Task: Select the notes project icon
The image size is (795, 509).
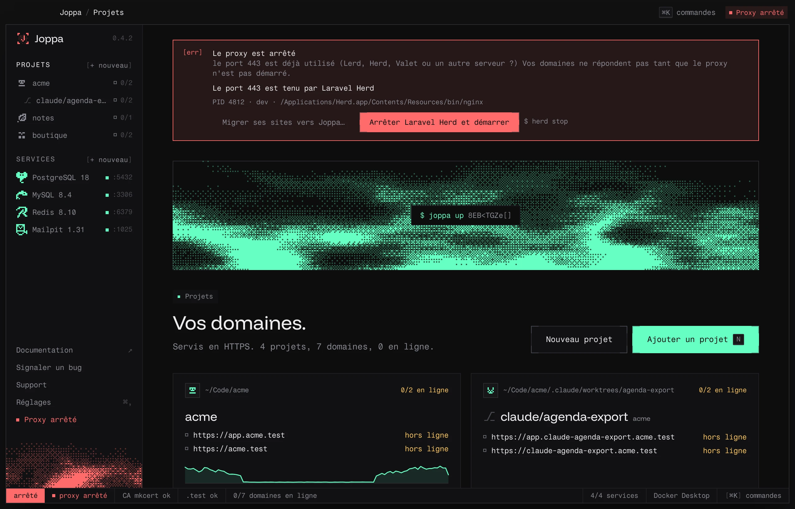Action: coord(22,118)
